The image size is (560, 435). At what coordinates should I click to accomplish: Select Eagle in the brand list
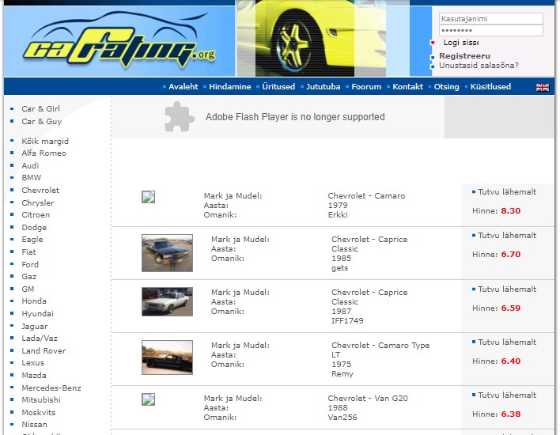click(x=32, y=240)
